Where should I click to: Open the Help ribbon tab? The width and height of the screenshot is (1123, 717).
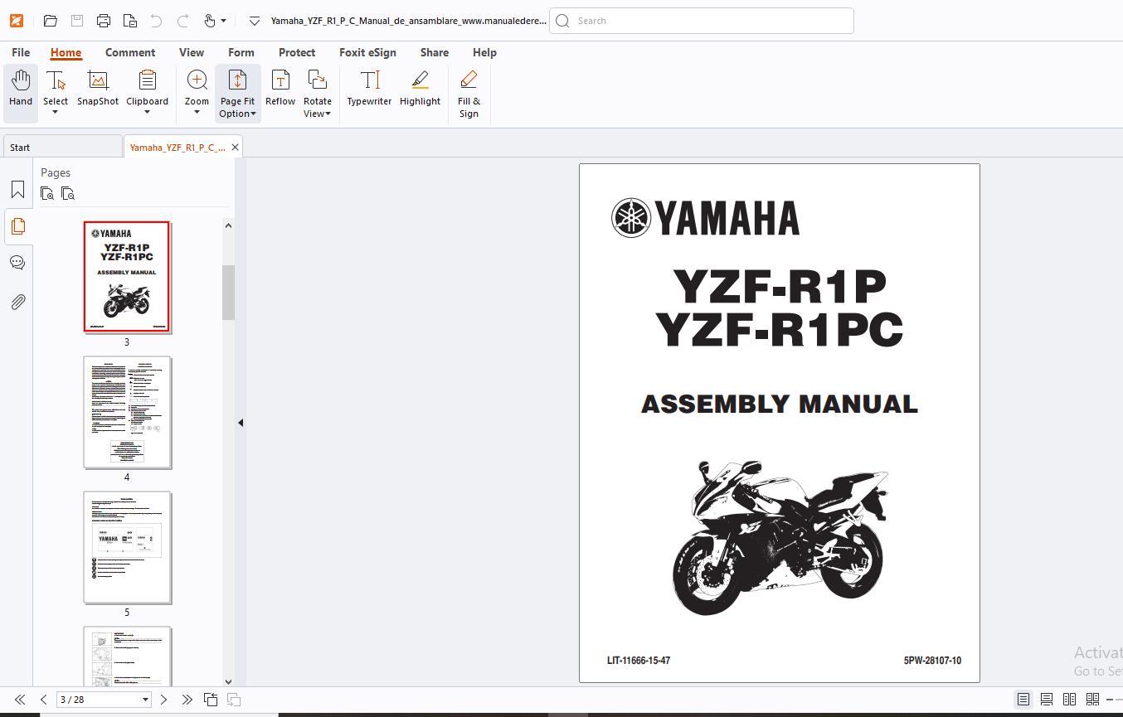484,52
